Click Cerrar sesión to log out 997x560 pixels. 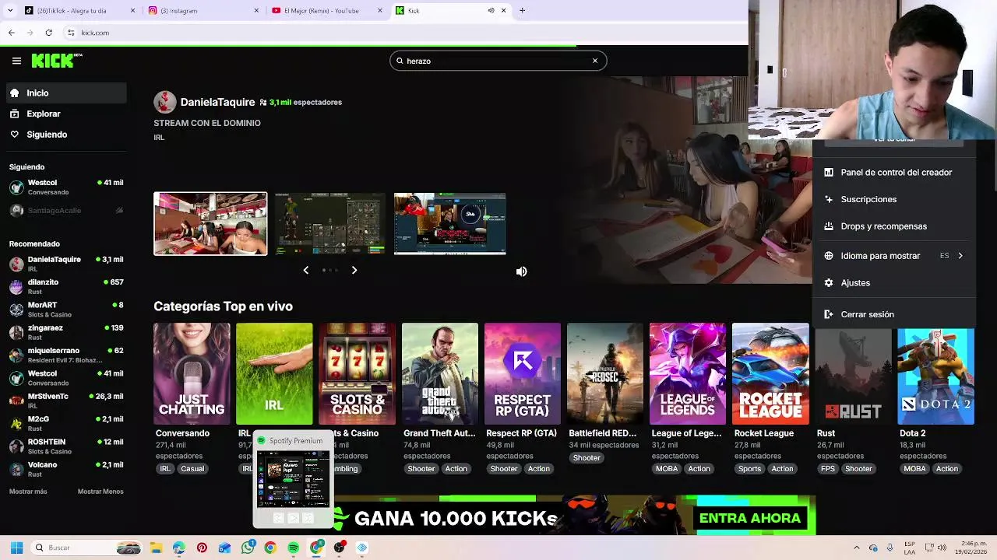click(893, 314)
